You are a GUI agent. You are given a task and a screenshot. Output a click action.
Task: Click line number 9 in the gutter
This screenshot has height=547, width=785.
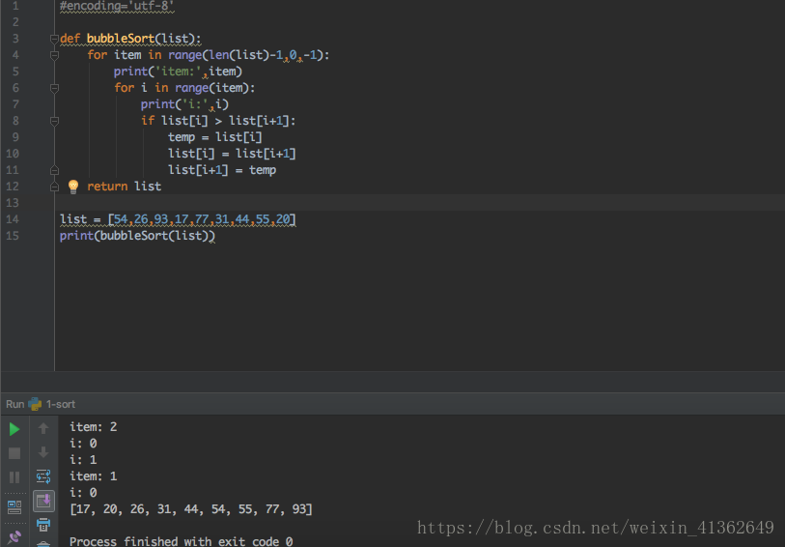pyautogui.click(x=15, y=137)
